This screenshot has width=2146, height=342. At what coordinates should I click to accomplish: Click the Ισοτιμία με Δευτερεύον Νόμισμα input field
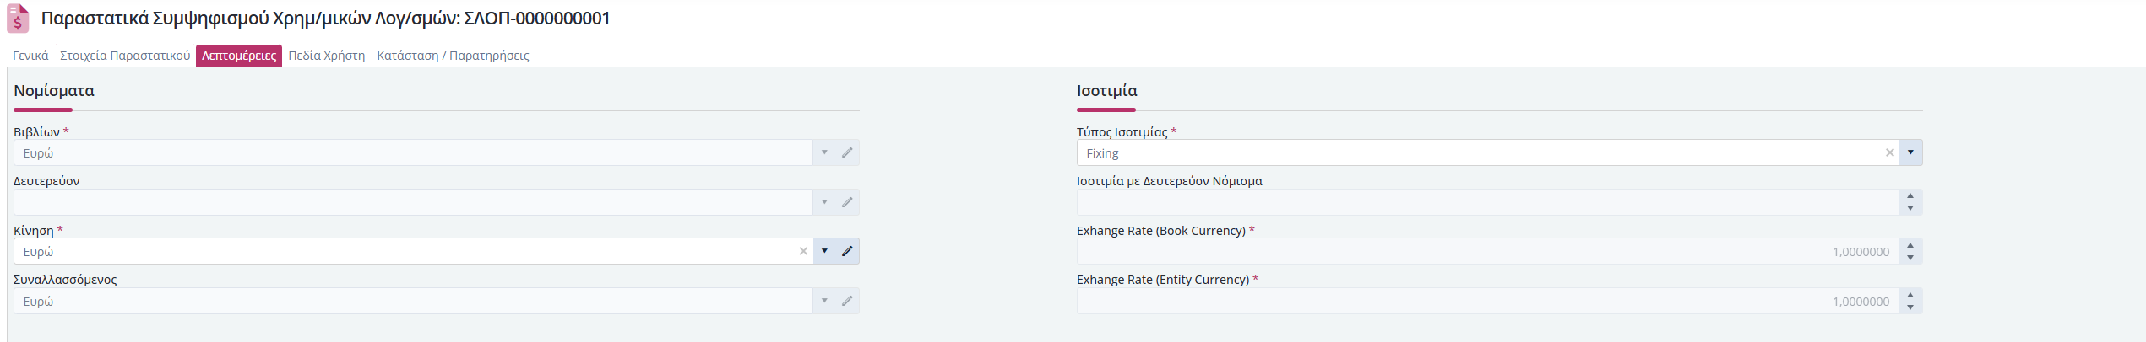(x=1487, y=202)
